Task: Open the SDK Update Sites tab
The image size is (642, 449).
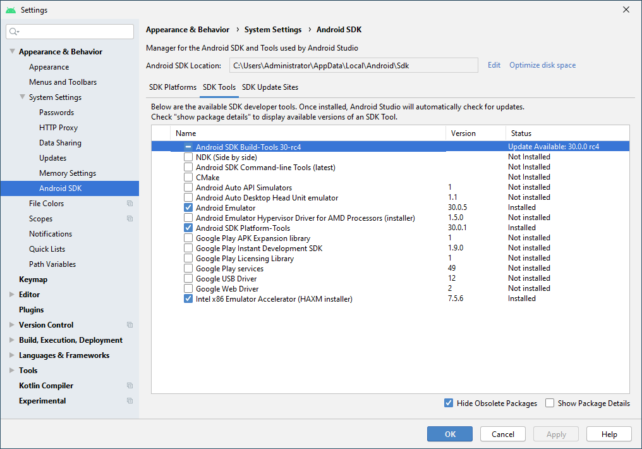Action: coord(270,87)
